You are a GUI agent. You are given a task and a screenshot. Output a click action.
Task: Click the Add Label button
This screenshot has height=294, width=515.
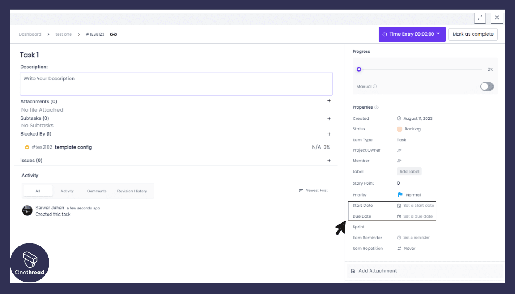pos(409,172)
